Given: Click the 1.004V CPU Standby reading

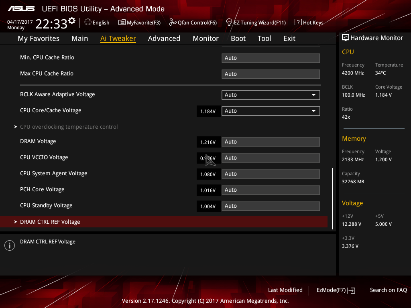Looking at the screenshot, I should tap(208, 207).
